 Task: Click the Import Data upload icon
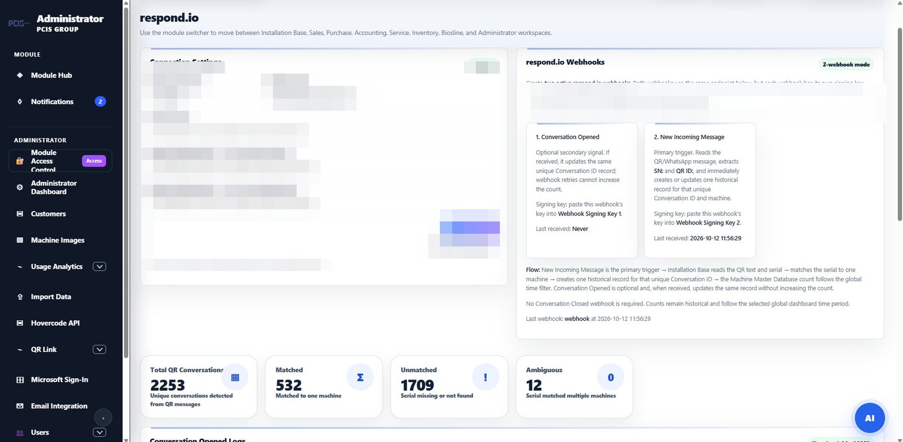point(20,297)
